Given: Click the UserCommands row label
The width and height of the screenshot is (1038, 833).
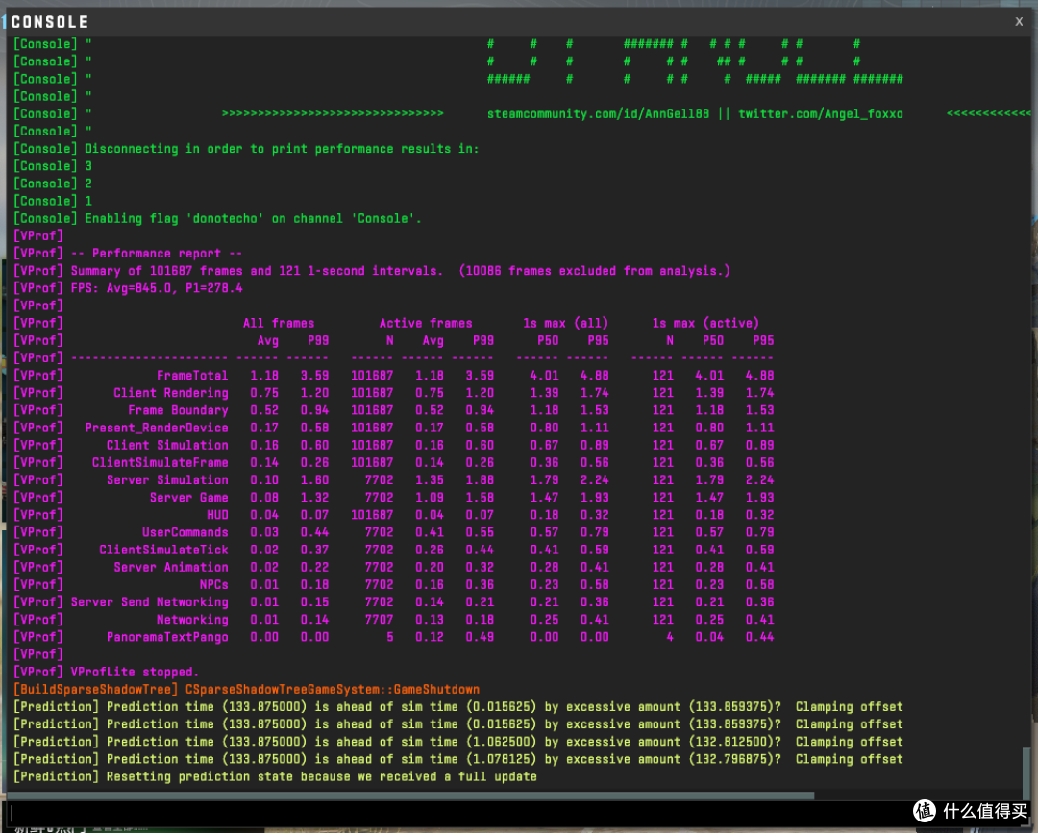Looking at the screenshot, I should [185, 532].
